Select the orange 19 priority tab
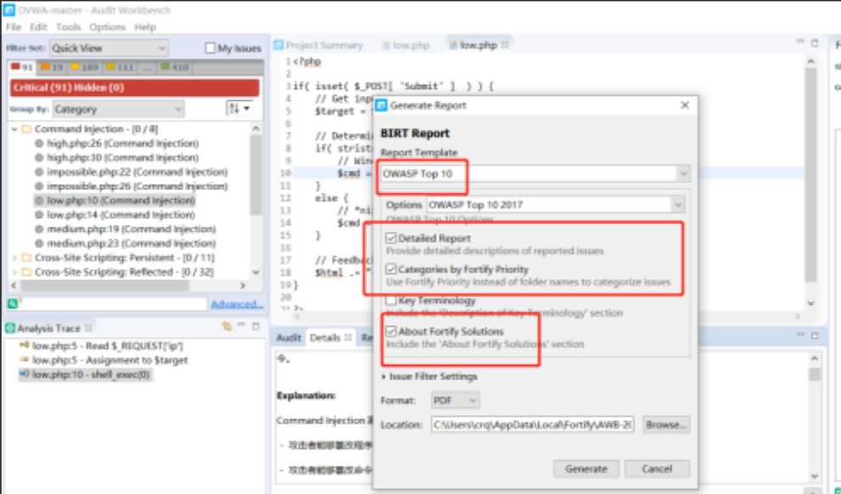 click(x=52, y=68)
